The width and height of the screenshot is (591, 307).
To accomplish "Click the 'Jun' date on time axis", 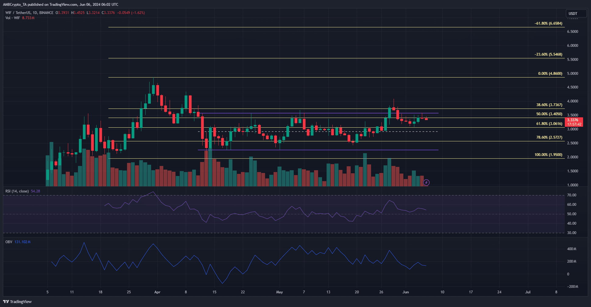I will click(405, 292).
